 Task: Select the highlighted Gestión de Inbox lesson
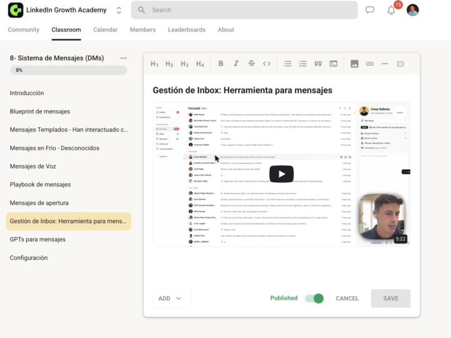pyautogui.click(x=68, y=222)
